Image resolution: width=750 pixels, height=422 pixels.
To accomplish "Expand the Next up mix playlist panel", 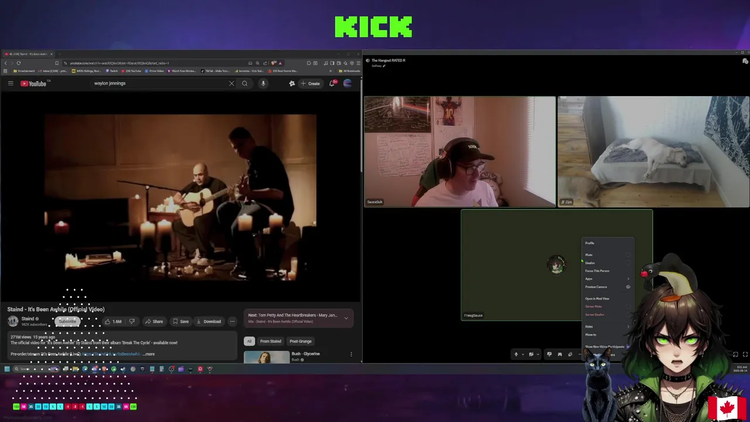I will (346, 318).
